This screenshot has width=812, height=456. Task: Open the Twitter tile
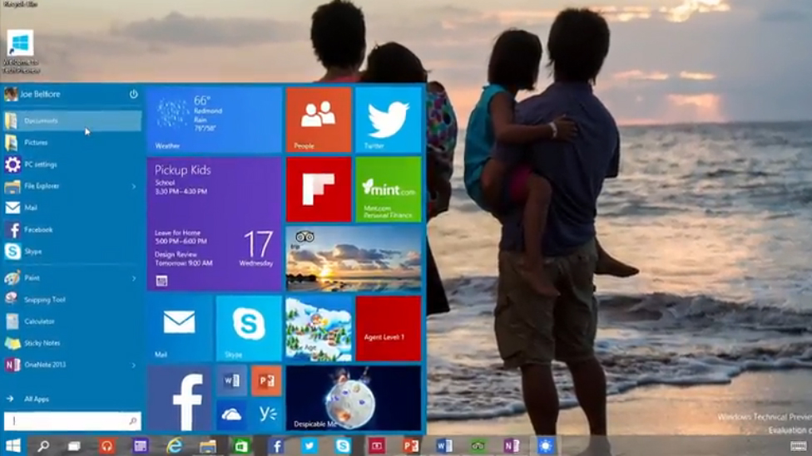(389, 120)
